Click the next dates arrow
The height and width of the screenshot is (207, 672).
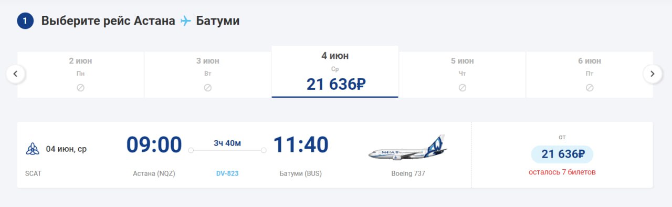click(x=653, y=74)
